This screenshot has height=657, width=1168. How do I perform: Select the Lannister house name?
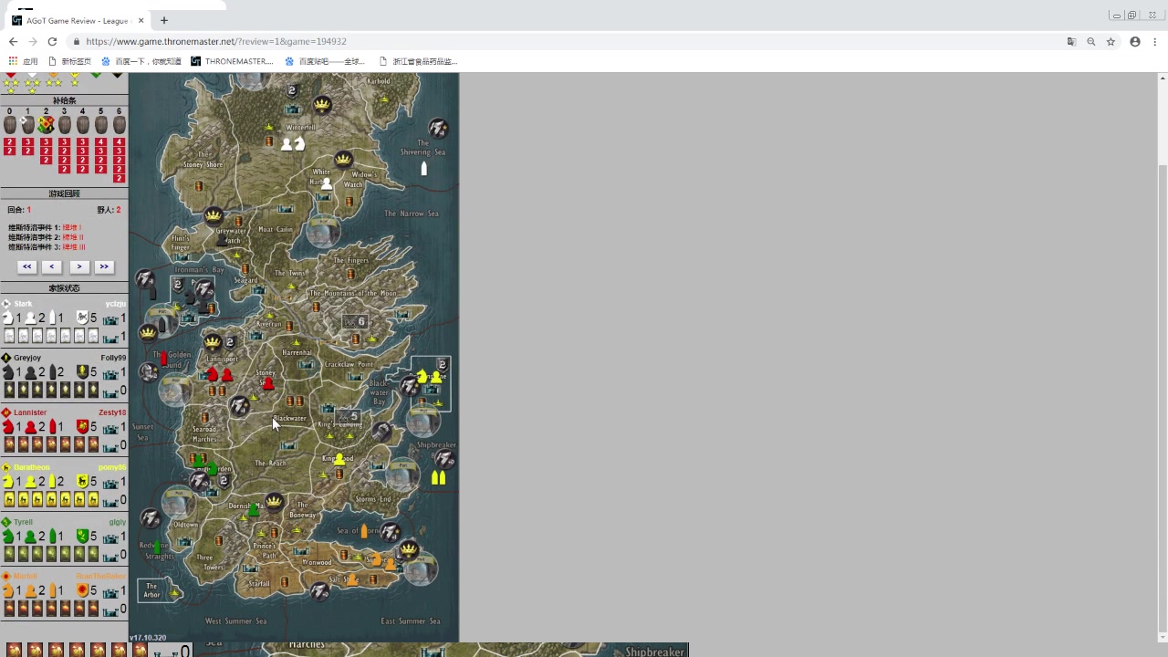[30, 412]
